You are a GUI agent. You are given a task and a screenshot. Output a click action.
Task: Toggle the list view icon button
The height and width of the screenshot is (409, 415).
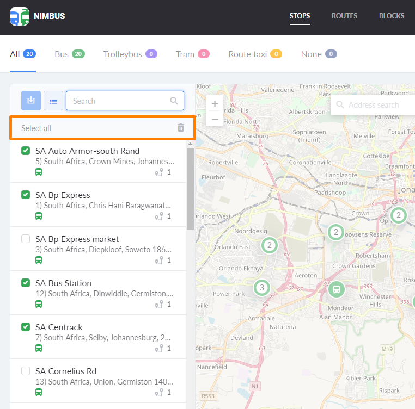(x=53, y=101)
